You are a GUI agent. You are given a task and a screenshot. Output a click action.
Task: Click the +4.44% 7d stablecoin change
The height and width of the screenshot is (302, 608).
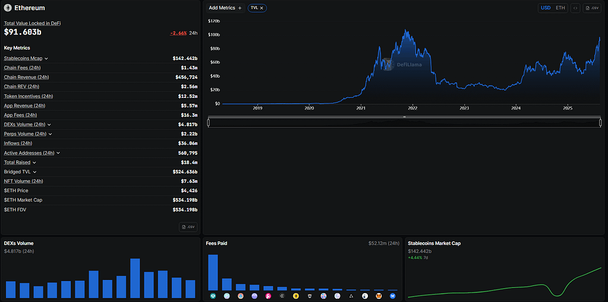(x=418, y=258)
